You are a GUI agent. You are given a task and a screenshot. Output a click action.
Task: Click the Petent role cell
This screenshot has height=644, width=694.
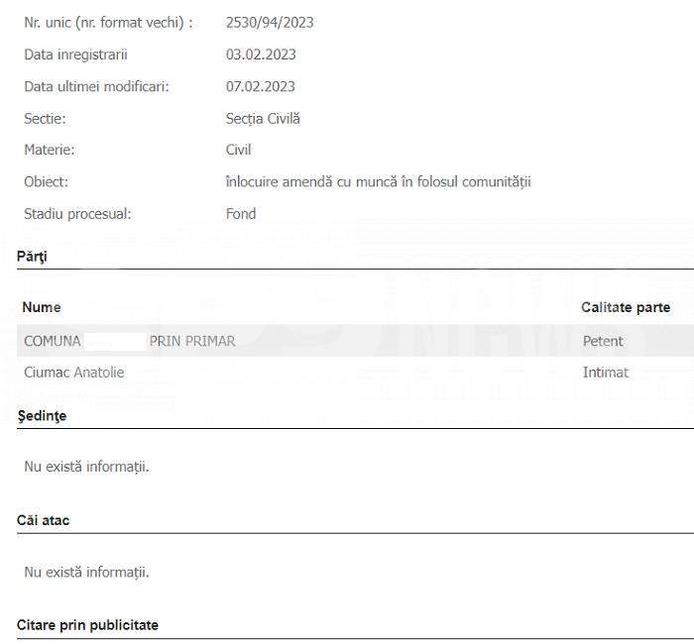[603, 341]
